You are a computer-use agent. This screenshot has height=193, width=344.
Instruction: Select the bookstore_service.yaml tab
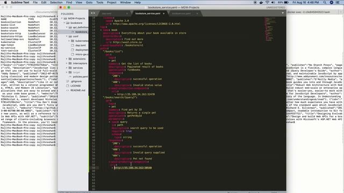[x=148, y=13]
